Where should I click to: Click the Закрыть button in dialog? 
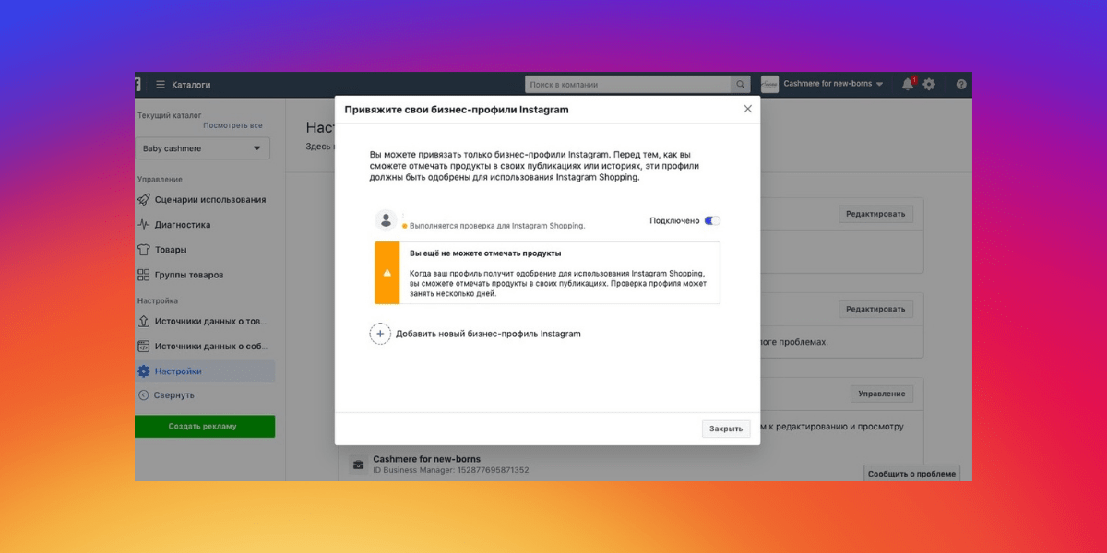tap(726, 429)
